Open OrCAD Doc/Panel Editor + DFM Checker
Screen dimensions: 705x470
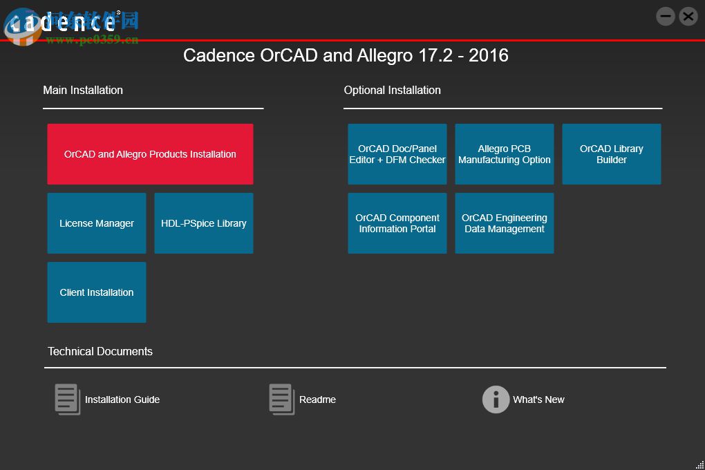pos(397,154)
